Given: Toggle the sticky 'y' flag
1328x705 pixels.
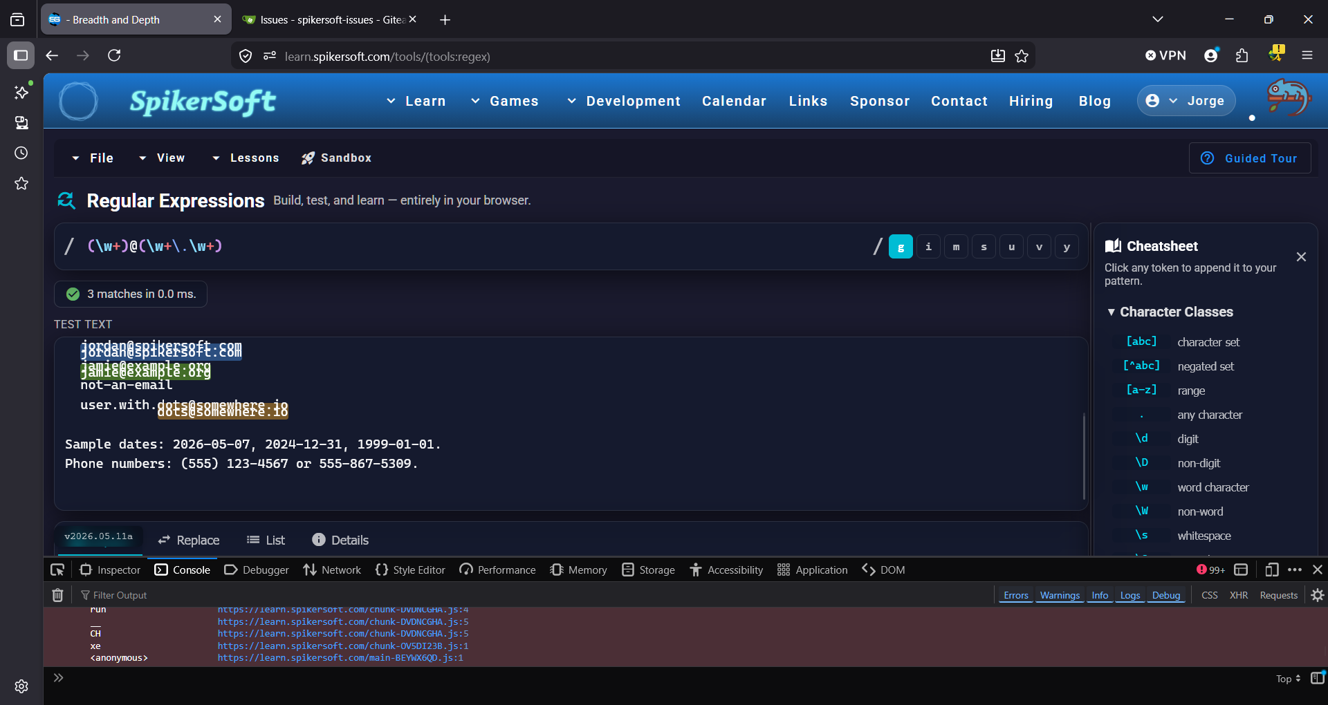Looking at the screenshot, I should [x=1067, y=247].
